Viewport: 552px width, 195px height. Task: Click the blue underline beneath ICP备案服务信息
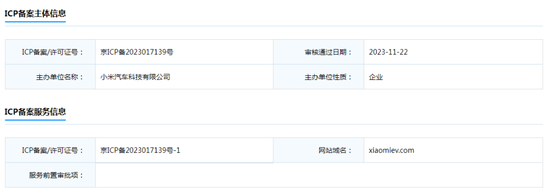pos(35,120)
